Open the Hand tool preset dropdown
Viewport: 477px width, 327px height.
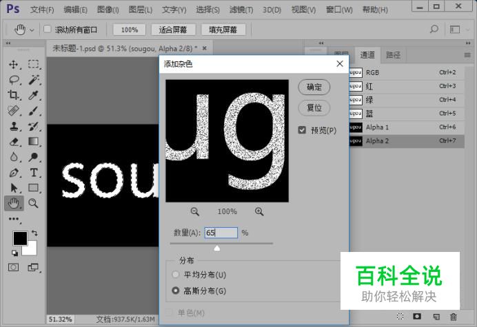32,30
